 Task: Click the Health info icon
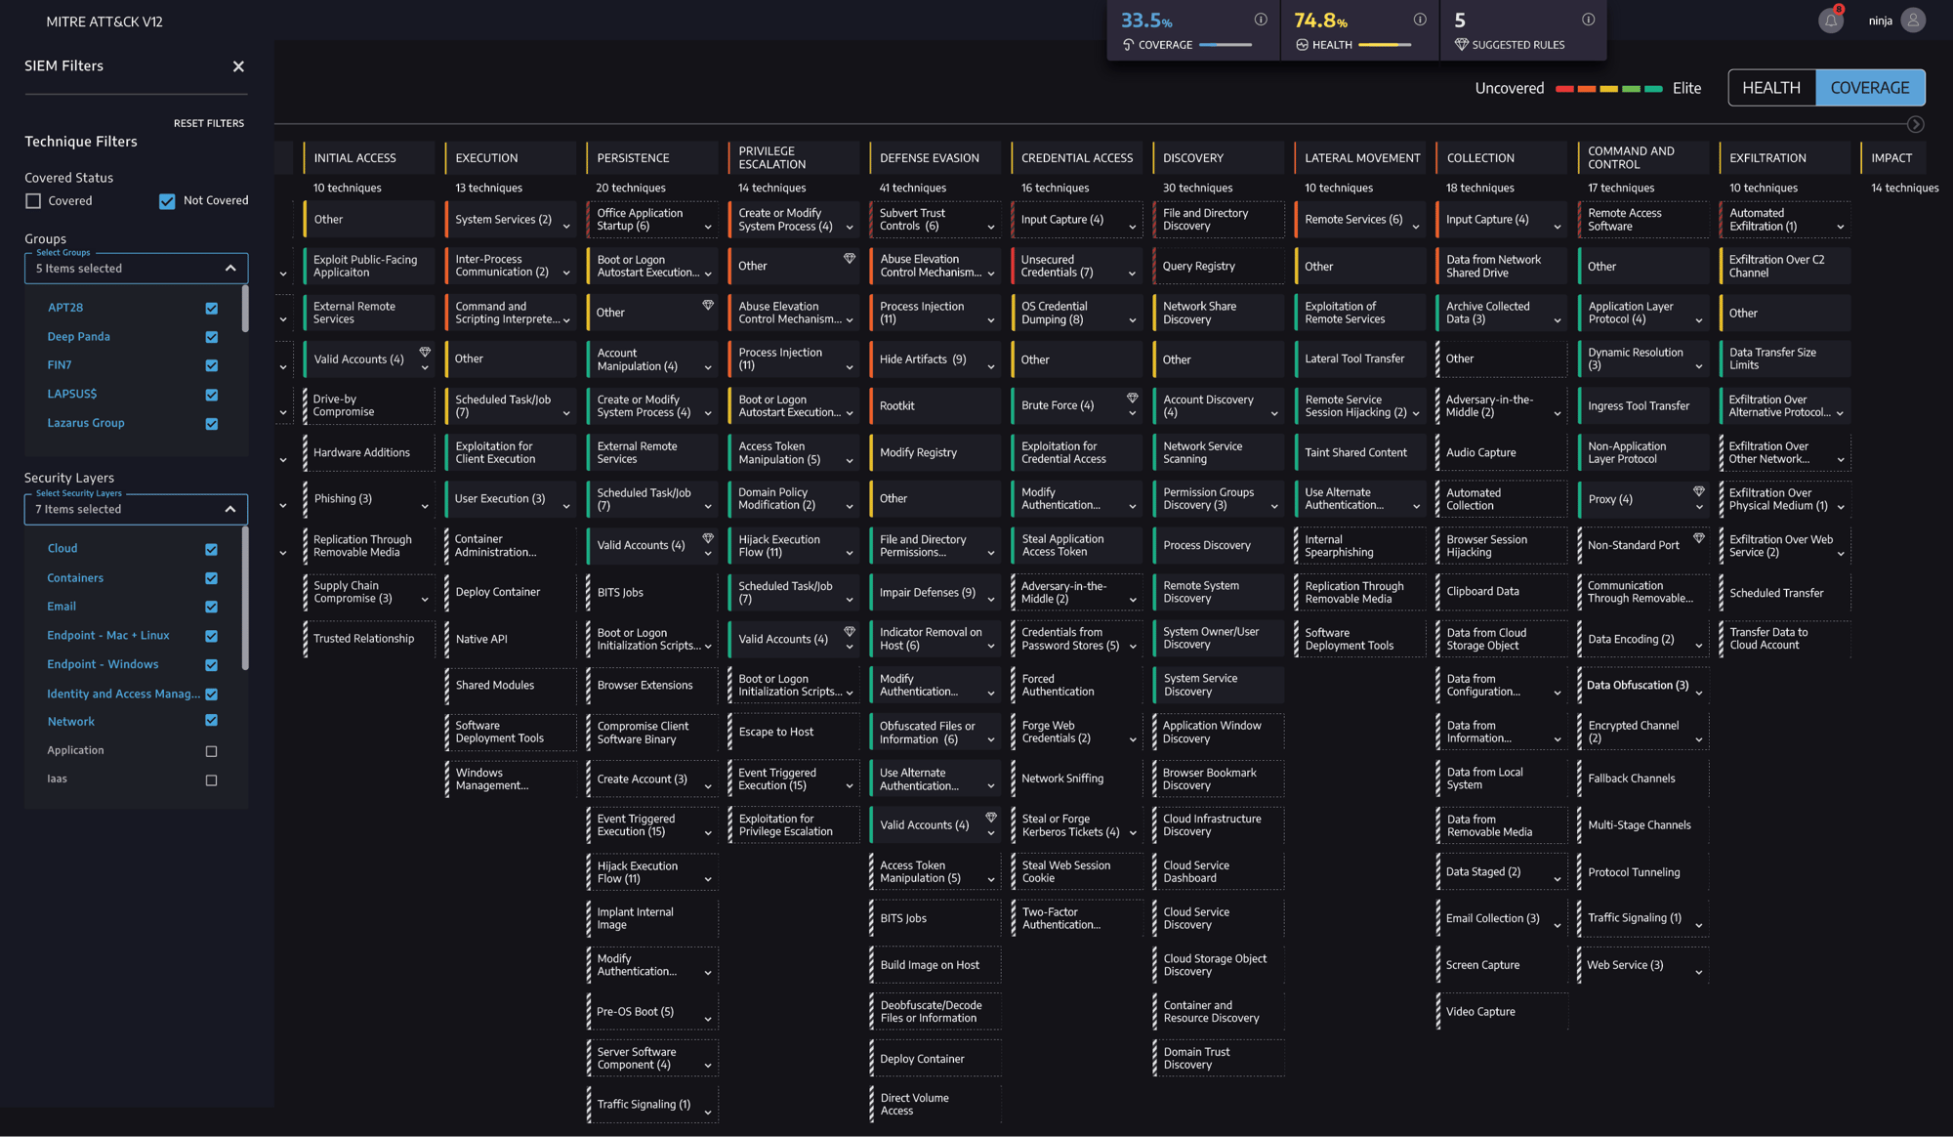click(x=1420, y=20)
